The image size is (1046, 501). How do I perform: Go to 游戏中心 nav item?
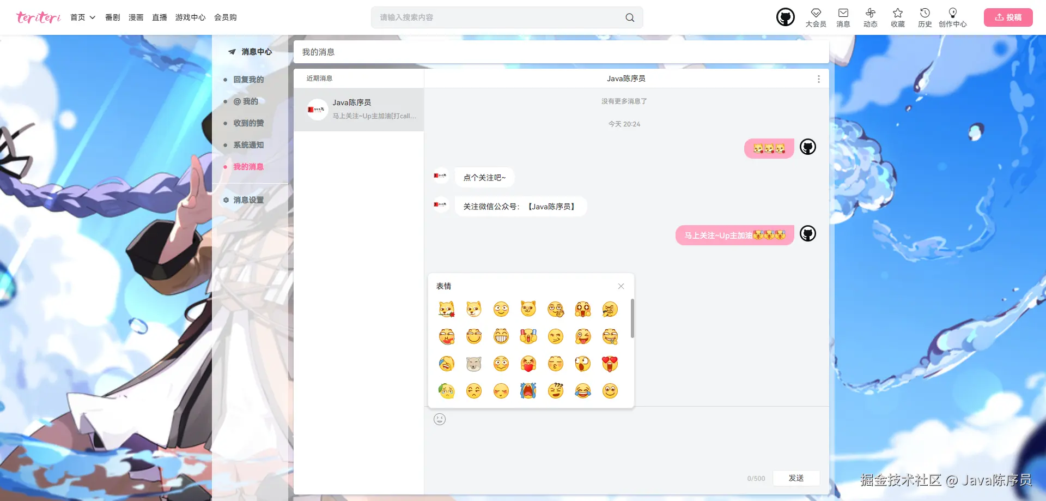pyautogui.click(x=191, y=17)
